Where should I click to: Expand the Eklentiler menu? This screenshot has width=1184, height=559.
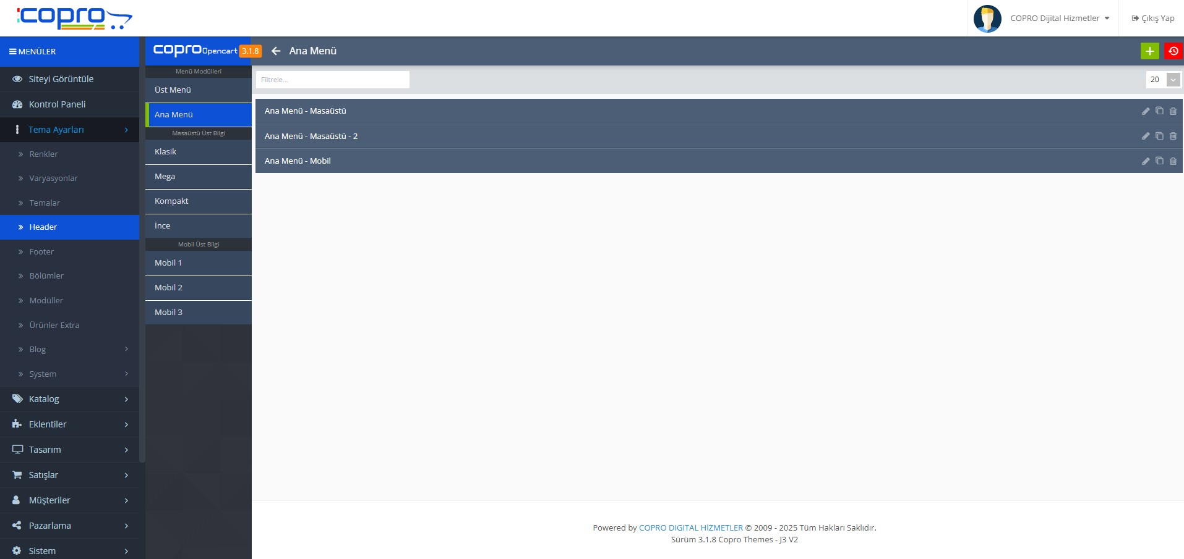pos(69,424)
